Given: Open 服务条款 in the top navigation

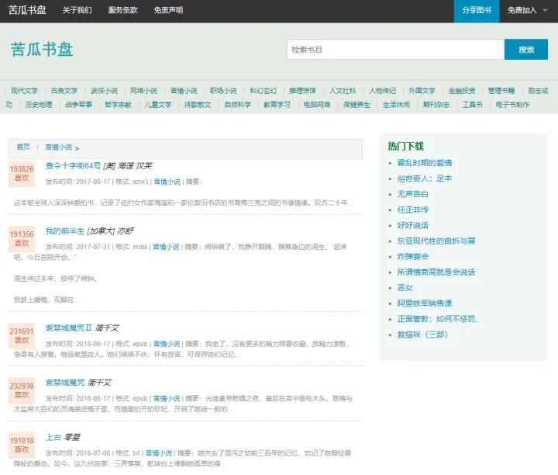Looking at the screenshot, I should (122, 10).
